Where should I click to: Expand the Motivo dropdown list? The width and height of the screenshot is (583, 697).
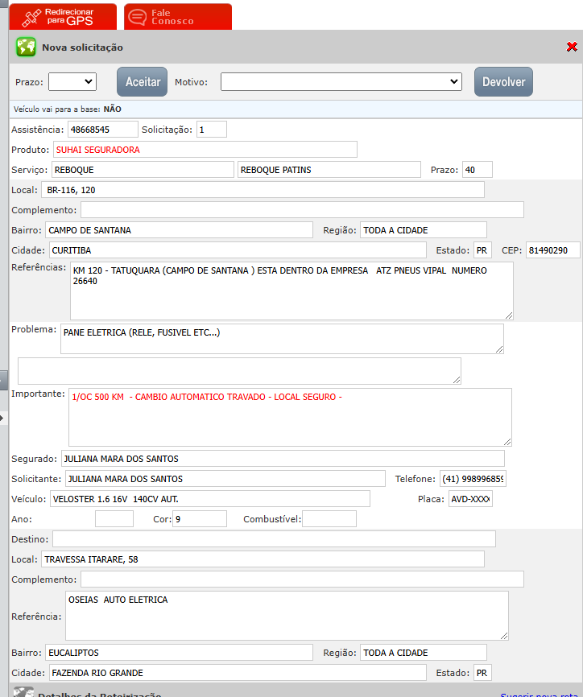tap(341, 82)
